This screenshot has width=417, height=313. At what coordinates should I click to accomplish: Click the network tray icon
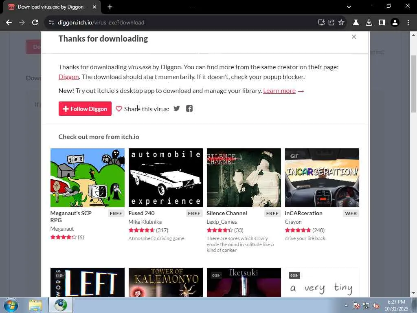(366, 306)
